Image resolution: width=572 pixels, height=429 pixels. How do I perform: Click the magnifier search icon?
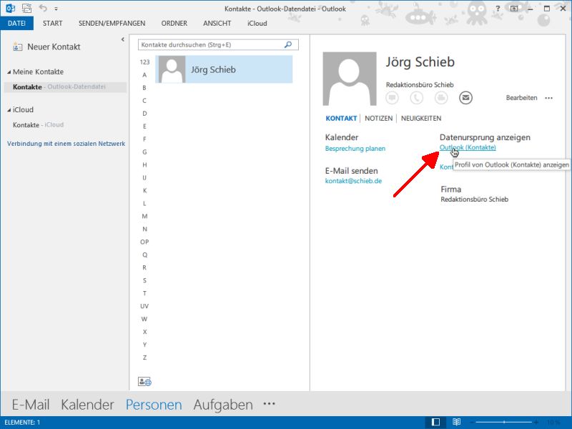tap(288, 44)
